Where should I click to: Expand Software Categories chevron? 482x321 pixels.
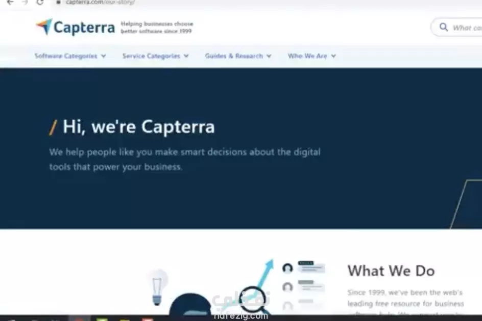[104, 56]
